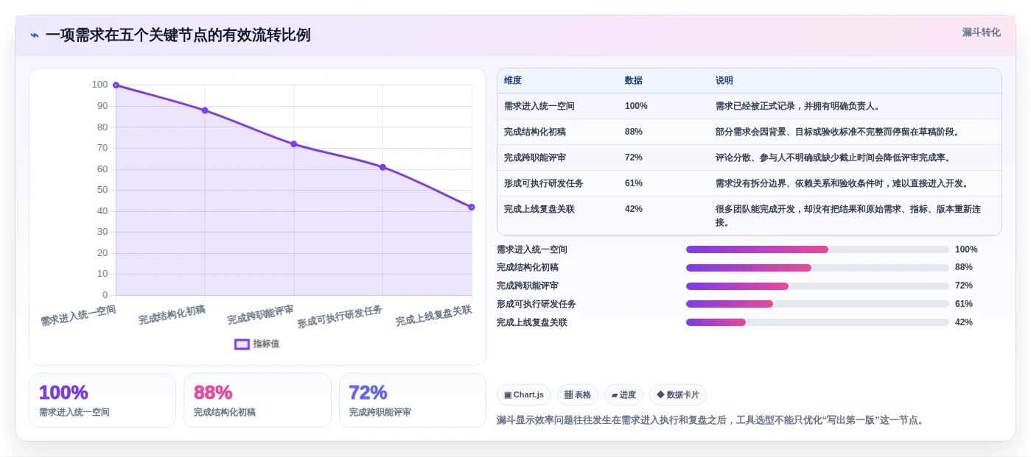Click x-axis label 完成上线复盘关联

(x=433, y=316)
